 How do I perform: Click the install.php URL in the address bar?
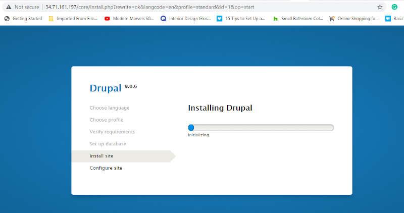(x=149, y=7)
